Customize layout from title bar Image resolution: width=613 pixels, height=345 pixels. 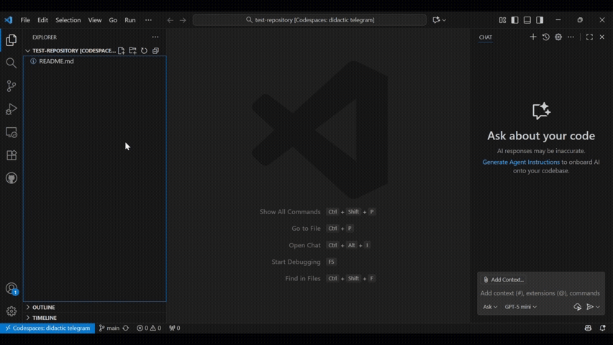502,20
